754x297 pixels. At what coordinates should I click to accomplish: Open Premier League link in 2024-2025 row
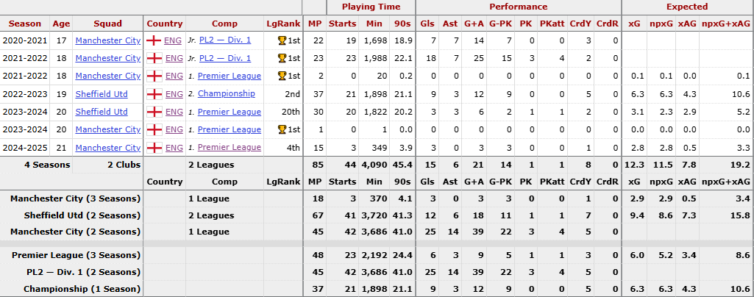point(230,148)
